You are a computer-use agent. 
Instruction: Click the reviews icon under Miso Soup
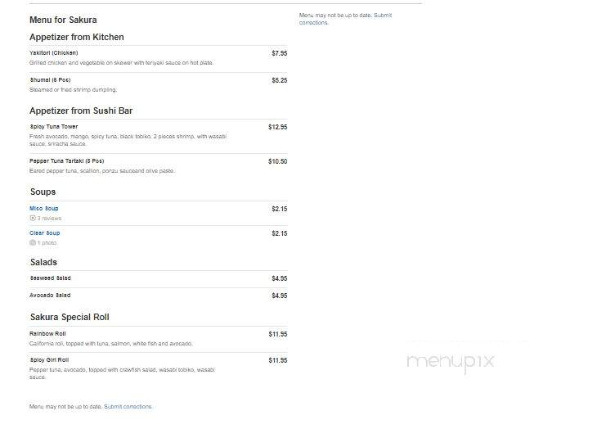coord(33,219)
